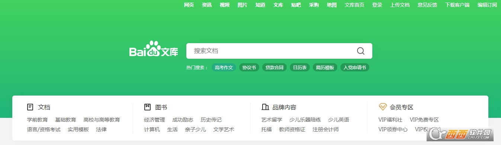Open 资讯 in top navigation
The image size is (501, 145).
tap(207, 5)
